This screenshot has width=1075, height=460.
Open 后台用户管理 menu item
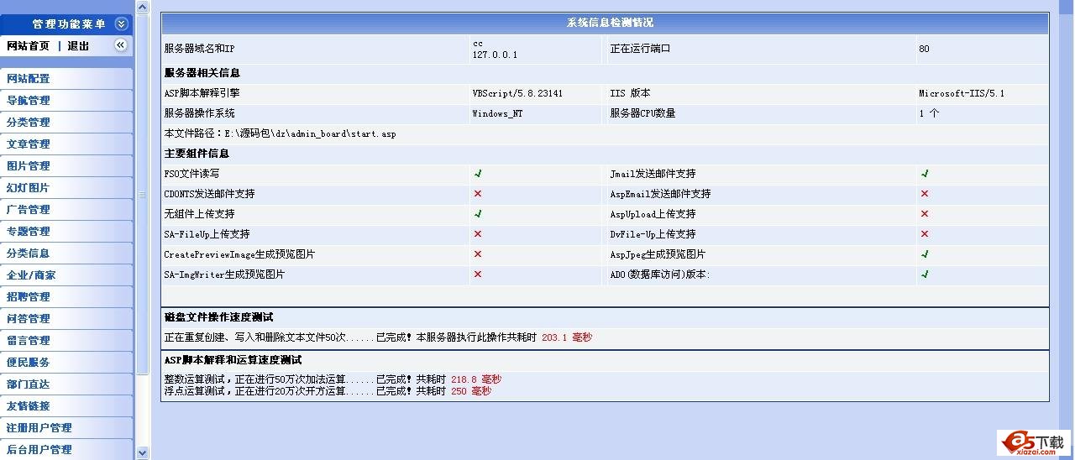66,449
